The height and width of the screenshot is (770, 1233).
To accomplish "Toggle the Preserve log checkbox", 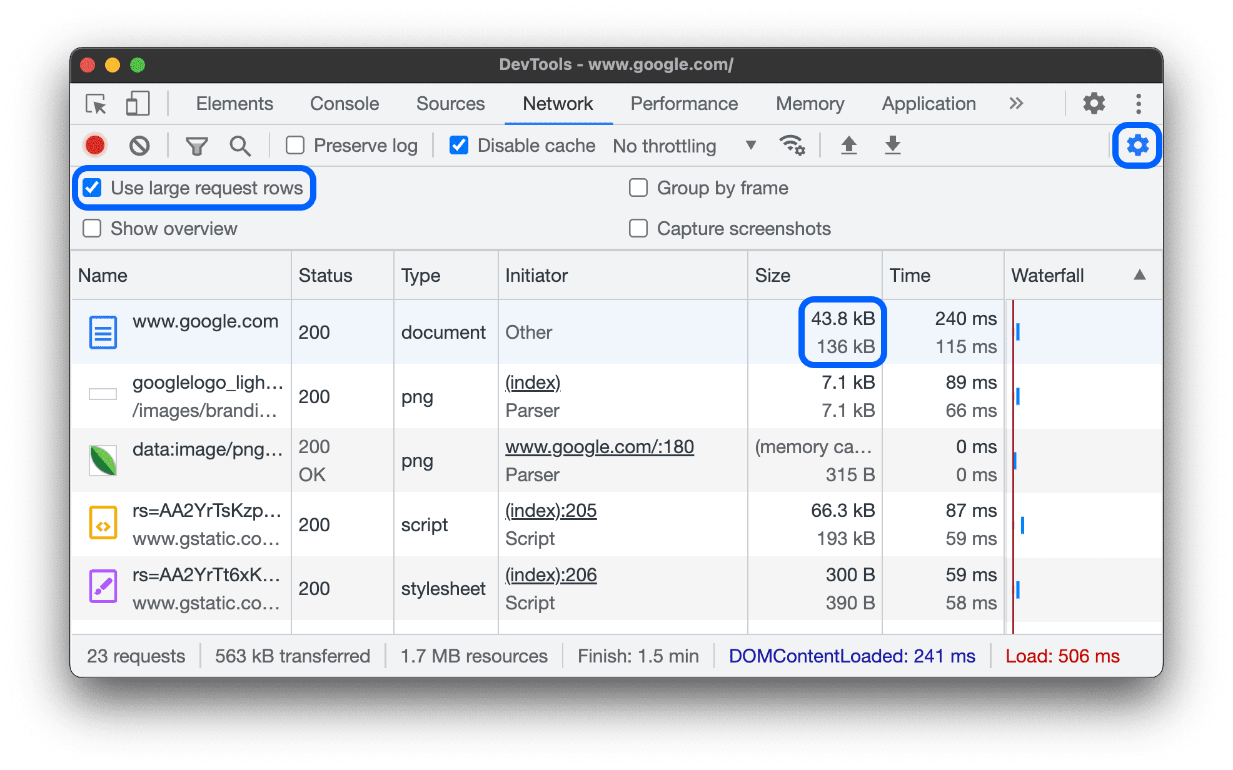I will (296, 144).
